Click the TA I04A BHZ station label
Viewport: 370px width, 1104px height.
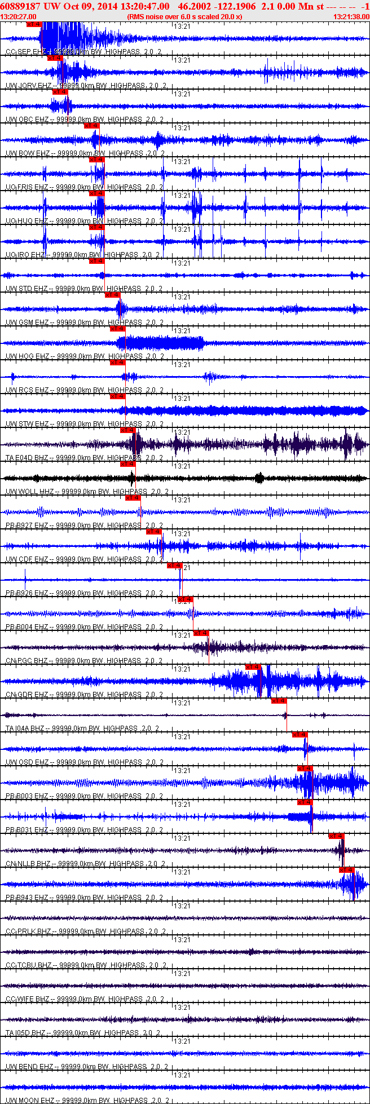[25, 728]
